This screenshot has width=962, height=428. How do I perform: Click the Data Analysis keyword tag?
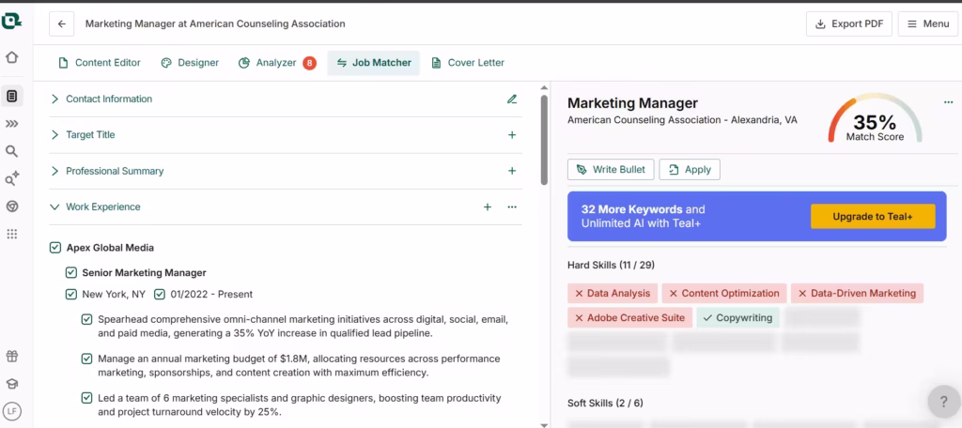coord(613,293)
